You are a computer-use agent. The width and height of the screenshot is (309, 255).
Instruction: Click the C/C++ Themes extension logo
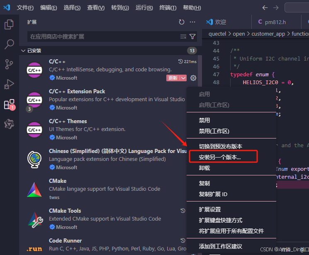tap(34, 130)
